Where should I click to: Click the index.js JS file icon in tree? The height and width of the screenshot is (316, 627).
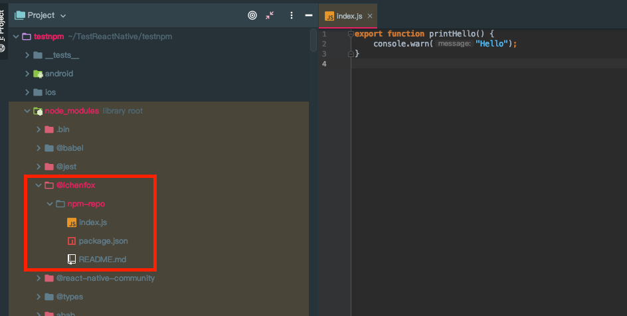(72, 222)
